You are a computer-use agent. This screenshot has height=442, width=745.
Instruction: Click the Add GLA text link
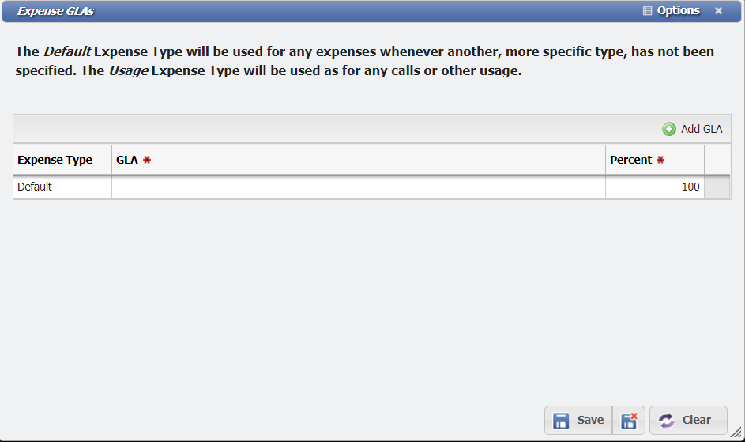[702, 129]
